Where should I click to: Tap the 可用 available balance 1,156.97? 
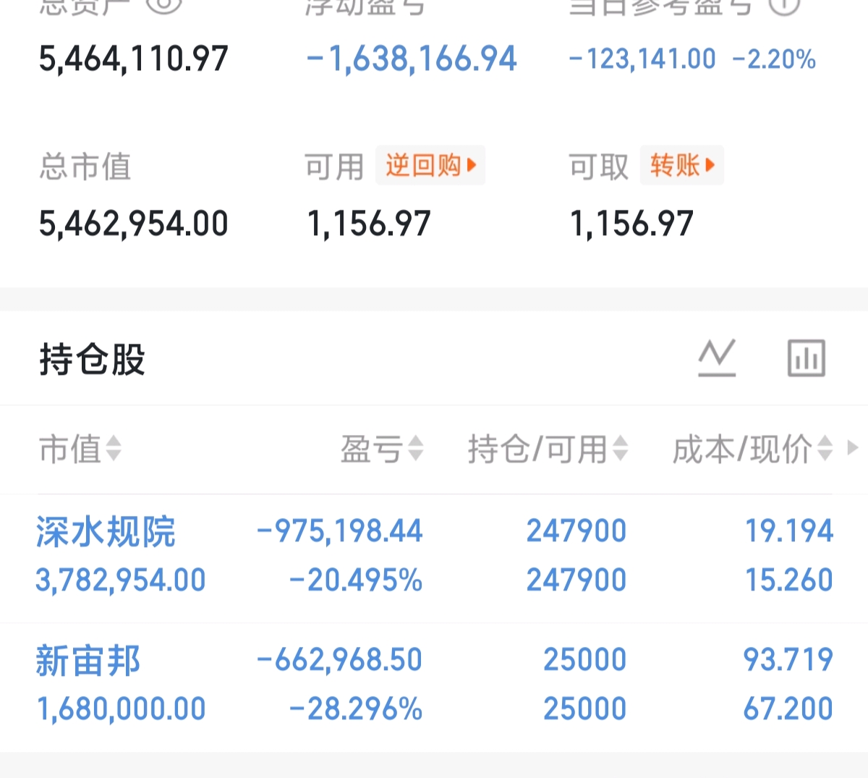pyautogui.click(x=369, y=224)
